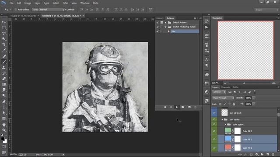Select the Spot Healing Brush tool
This screenshot has height=157, width=280.
(4, 56)
